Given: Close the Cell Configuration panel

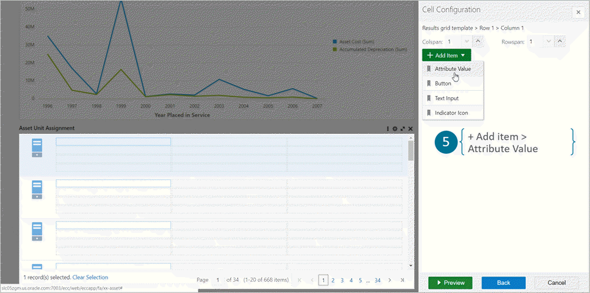Looking at the screenshot, I should click(x=578, y=12).
